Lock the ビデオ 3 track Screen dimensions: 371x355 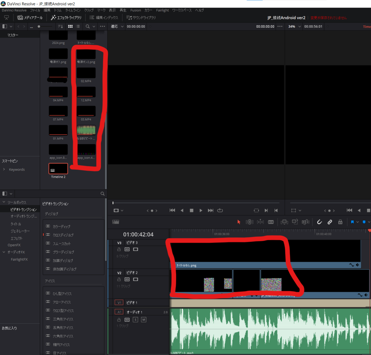[119, 249]
